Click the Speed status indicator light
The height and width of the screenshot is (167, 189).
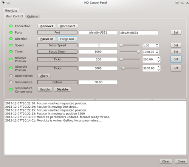(x=11, y=45)
